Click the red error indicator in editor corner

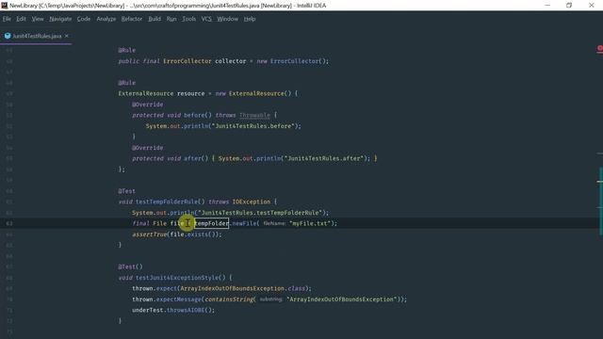coord(600,49)
